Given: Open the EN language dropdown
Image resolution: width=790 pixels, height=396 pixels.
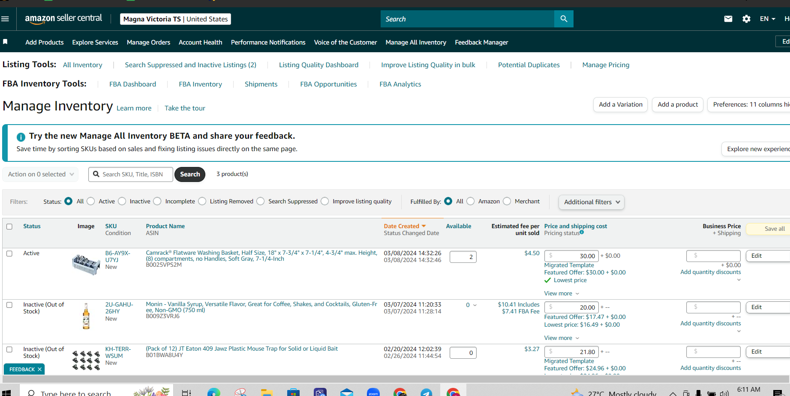Looking at the screenshot, I should (767, 19).
